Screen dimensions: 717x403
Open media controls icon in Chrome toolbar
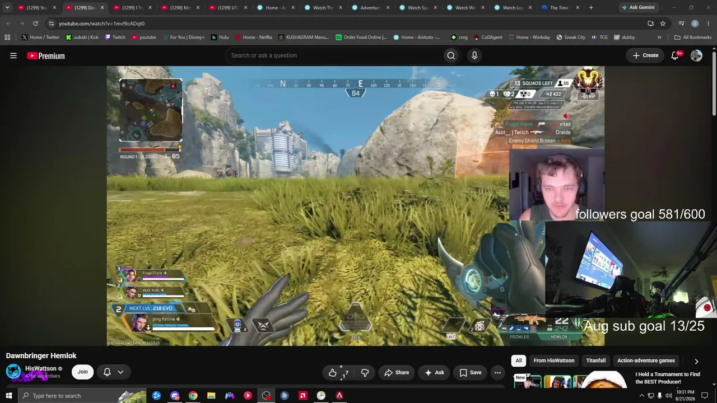click(681, 24)
